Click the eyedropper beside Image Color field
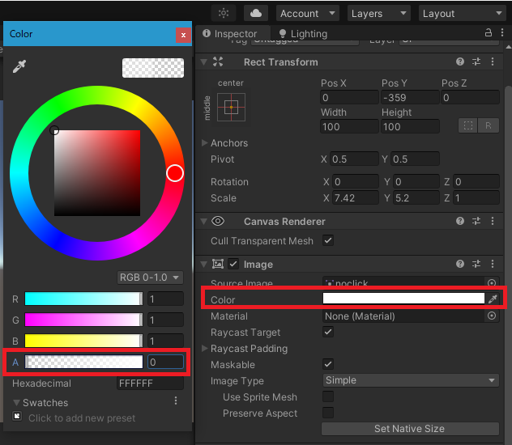The width and height of the screenshot is (512, 445). point(493,299)
